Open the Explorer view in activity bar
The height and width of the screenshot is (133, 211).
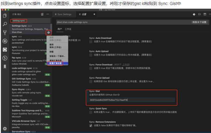(5, 16)
